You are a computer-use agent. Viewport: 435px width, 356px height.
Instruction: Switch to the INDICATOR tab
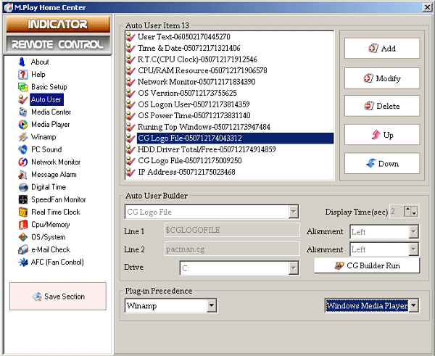pos(58,24)
